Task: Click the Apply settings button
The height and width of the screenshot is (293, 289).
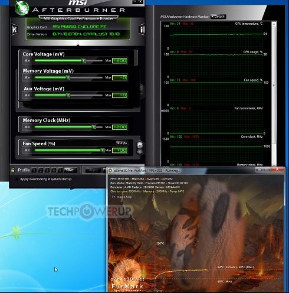Action: point(93,170)
